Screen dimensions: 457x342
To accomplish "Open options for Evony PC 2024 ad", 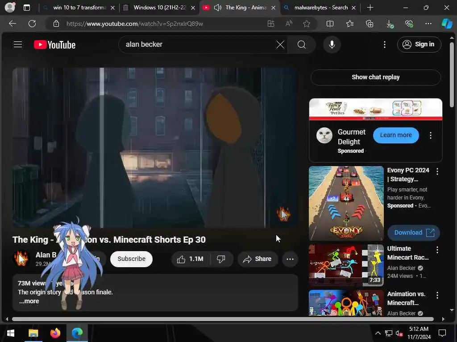I will tap(437, 171).
